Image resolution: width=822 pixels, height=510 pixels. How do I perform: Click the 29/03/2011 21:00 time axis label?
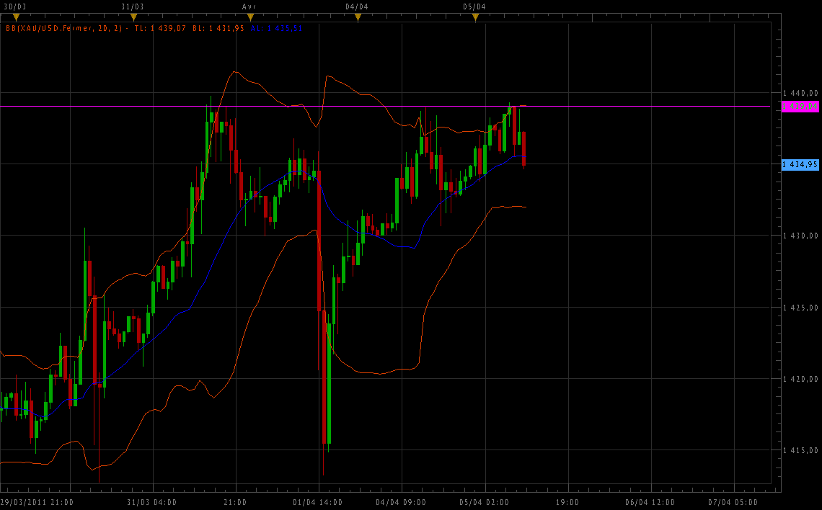coord(37,502)
